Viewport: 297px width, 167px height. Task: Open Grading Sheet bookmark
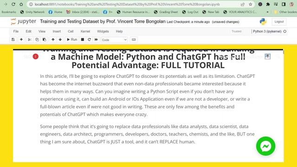point(166,12)
